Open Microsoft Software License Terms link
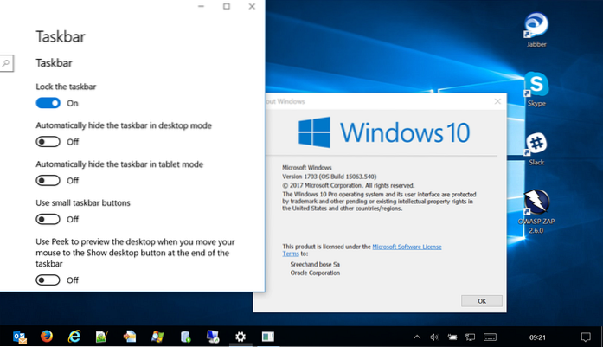The width and height of the screenshot is (603, 347). tap(405, 247)
